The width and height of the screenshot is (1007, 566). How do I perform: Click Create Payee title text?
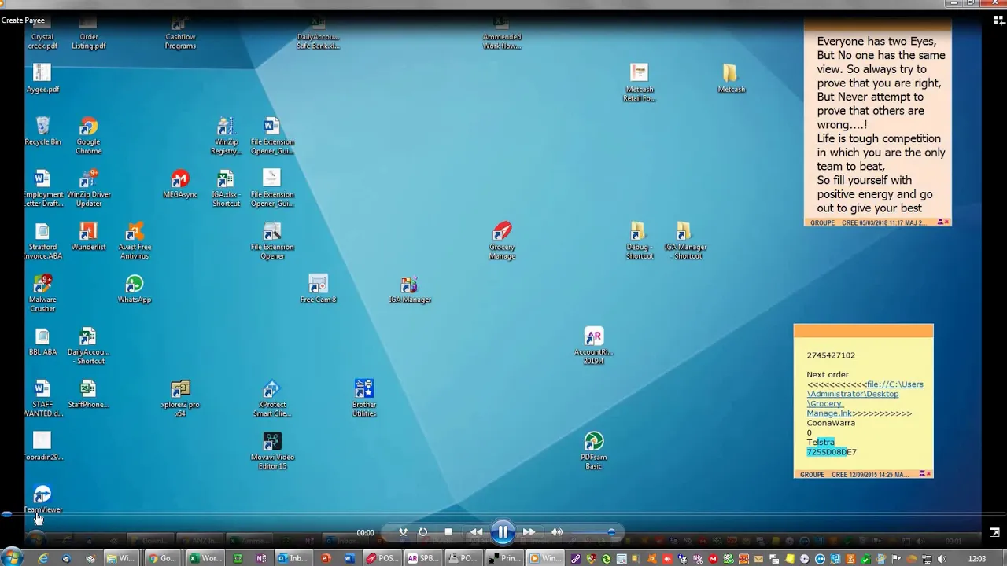[x=23, y=20]
